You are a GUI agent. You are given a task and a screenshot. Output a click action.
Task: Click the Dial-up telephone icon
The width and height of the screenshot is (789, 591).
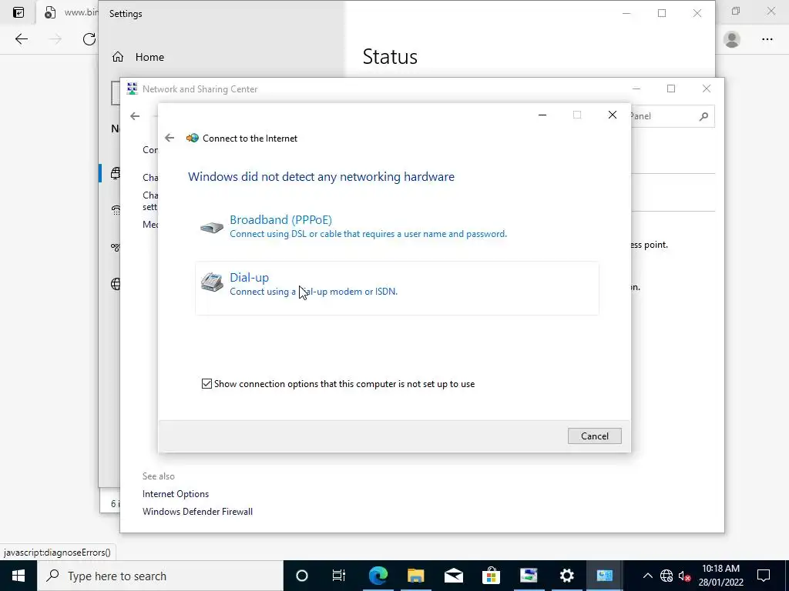[212, 282]
